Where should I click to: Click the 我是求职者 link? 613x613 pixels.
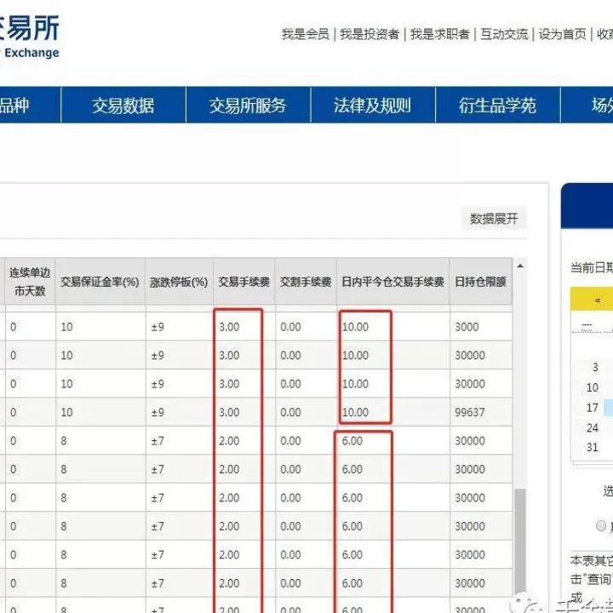[x=440, y=34]
